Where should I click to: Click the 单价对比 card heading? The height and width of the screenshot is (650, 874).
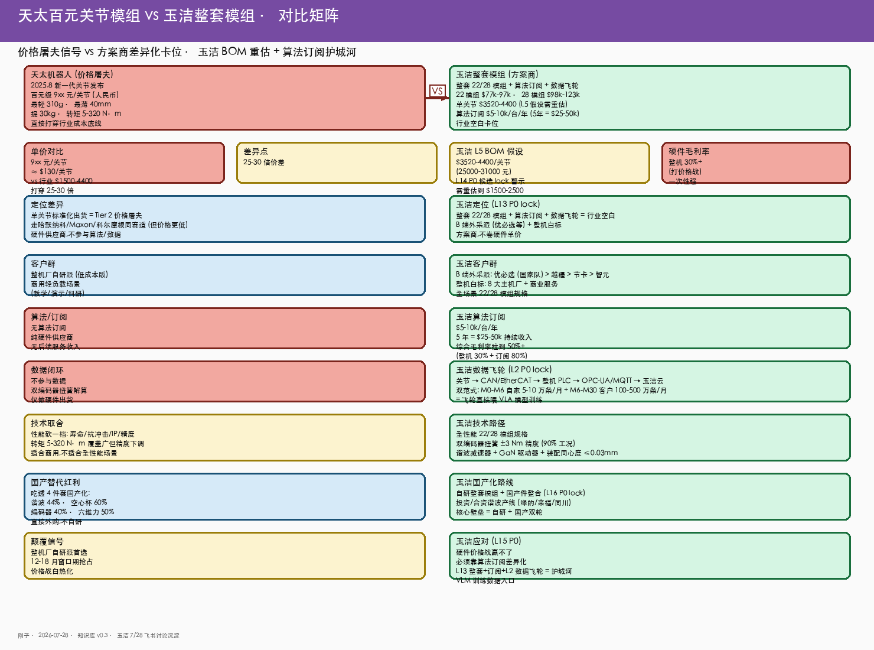click(x=47, y=151)
